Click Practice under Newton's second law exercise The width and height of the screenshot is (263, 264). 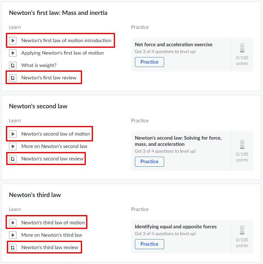[x=149, y=162]
